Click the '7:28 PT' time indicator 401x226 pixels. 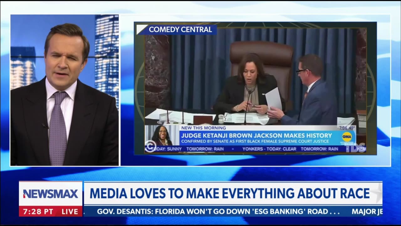click(x=39, y=212)
